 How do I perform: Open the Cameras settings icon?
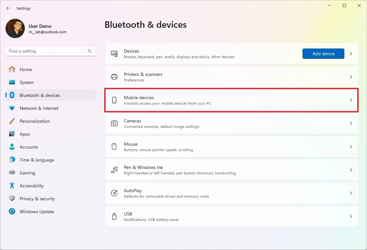click(114, 123)
